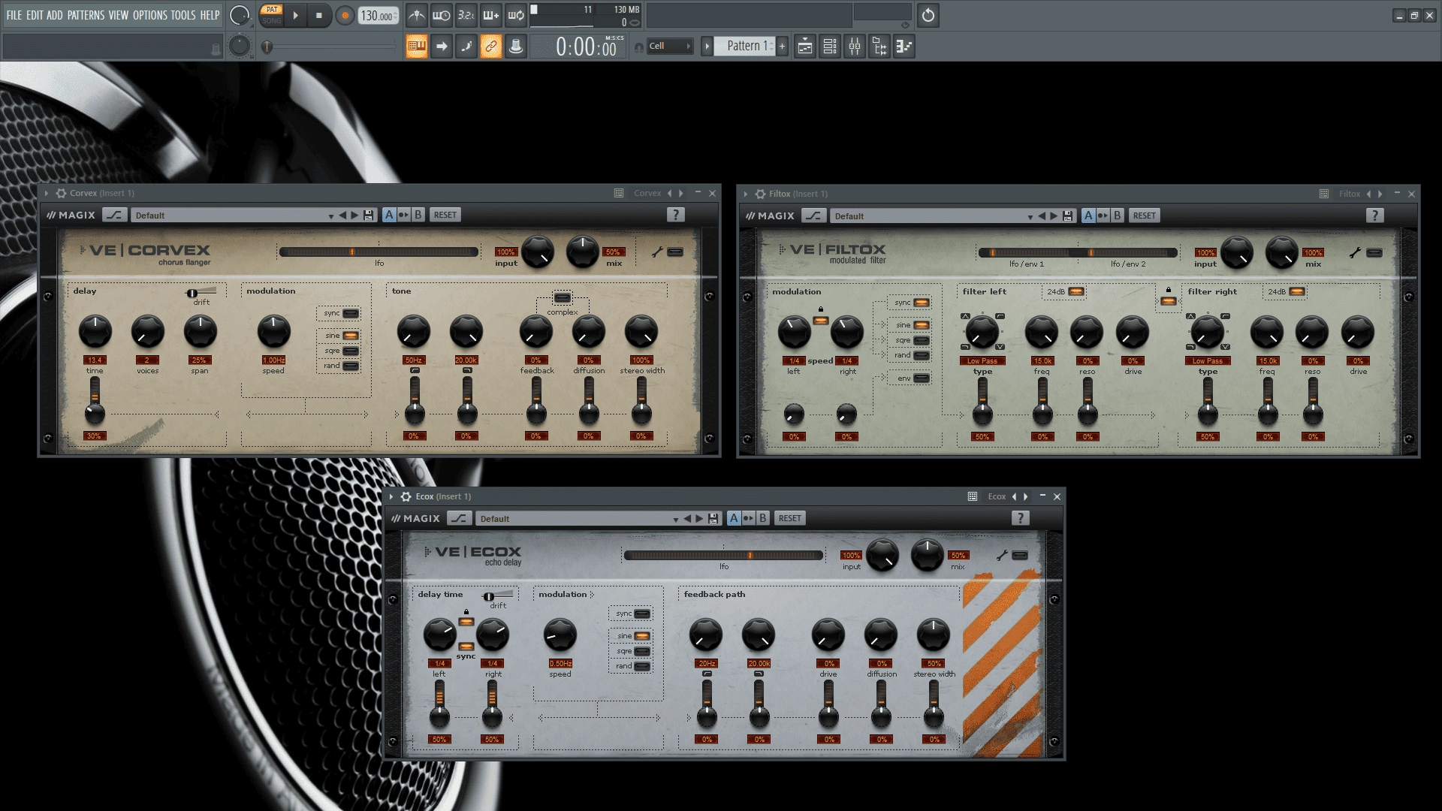
Task: Open the OPTIONS menu
Action: pos(150,15)
